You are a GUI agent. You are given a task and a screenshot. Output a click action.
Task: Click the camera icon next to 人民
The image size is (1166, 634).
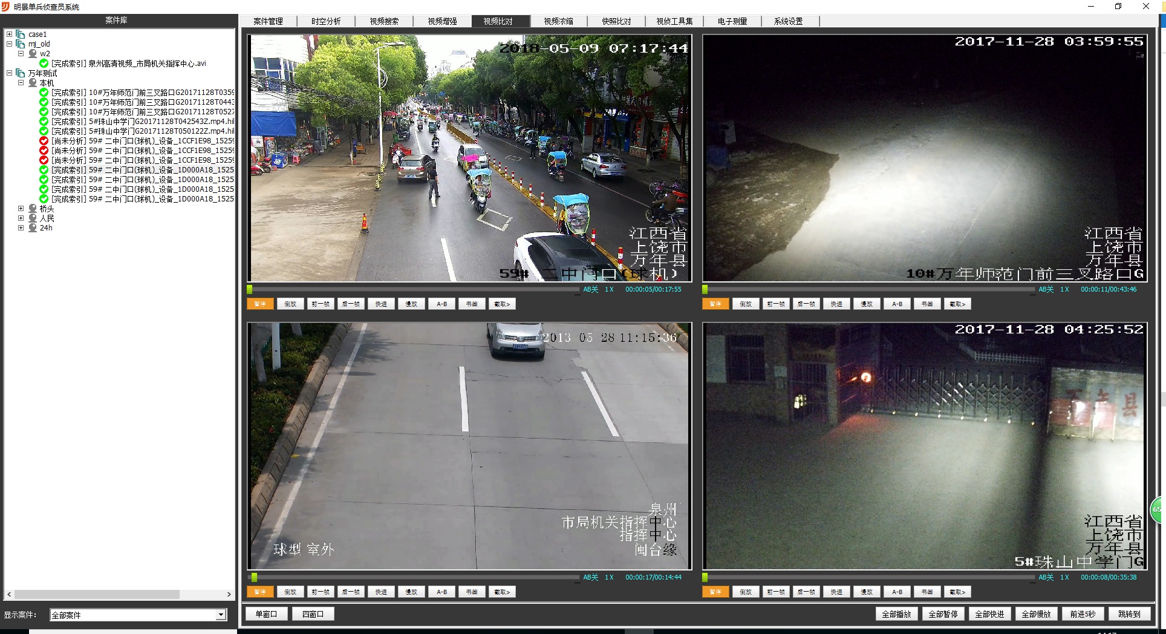(33, 218)
